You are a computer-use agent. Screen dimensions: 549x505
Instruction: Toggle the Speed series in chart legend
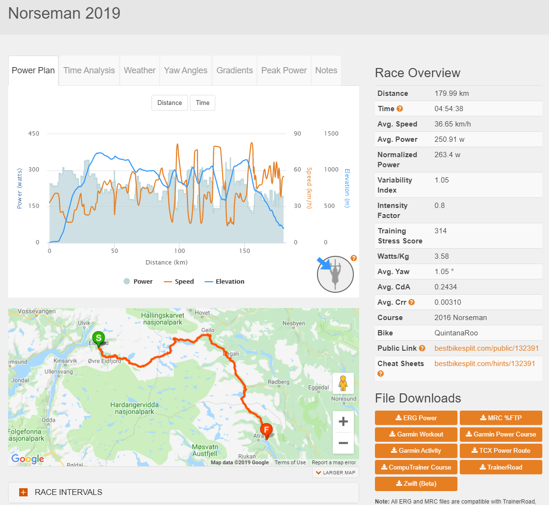point(179,281)
